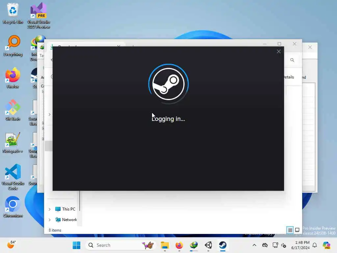337x253 pixels.
Task: Expand This PC in Explorer's navigation pane
Action: click(x=49, y=209)
